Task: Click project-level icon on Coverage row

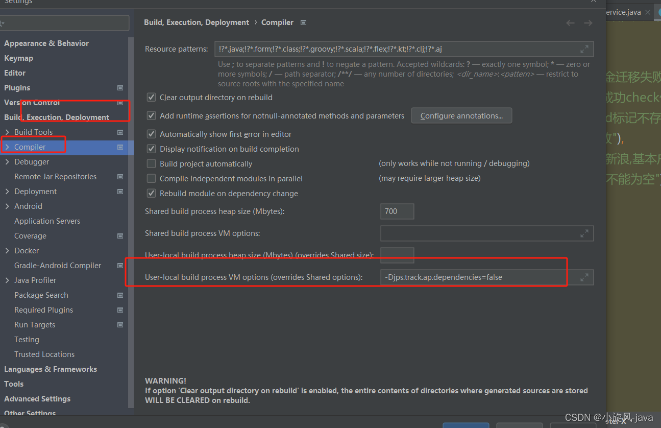Action: (120, 236)
